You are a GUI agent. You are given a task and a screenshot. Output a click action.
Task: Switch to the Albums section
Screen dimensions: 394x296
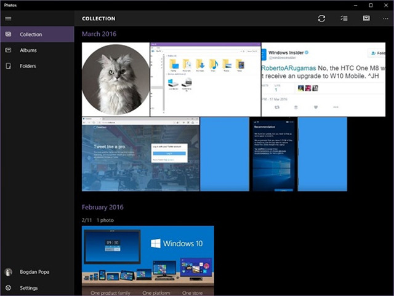[37, 50]
